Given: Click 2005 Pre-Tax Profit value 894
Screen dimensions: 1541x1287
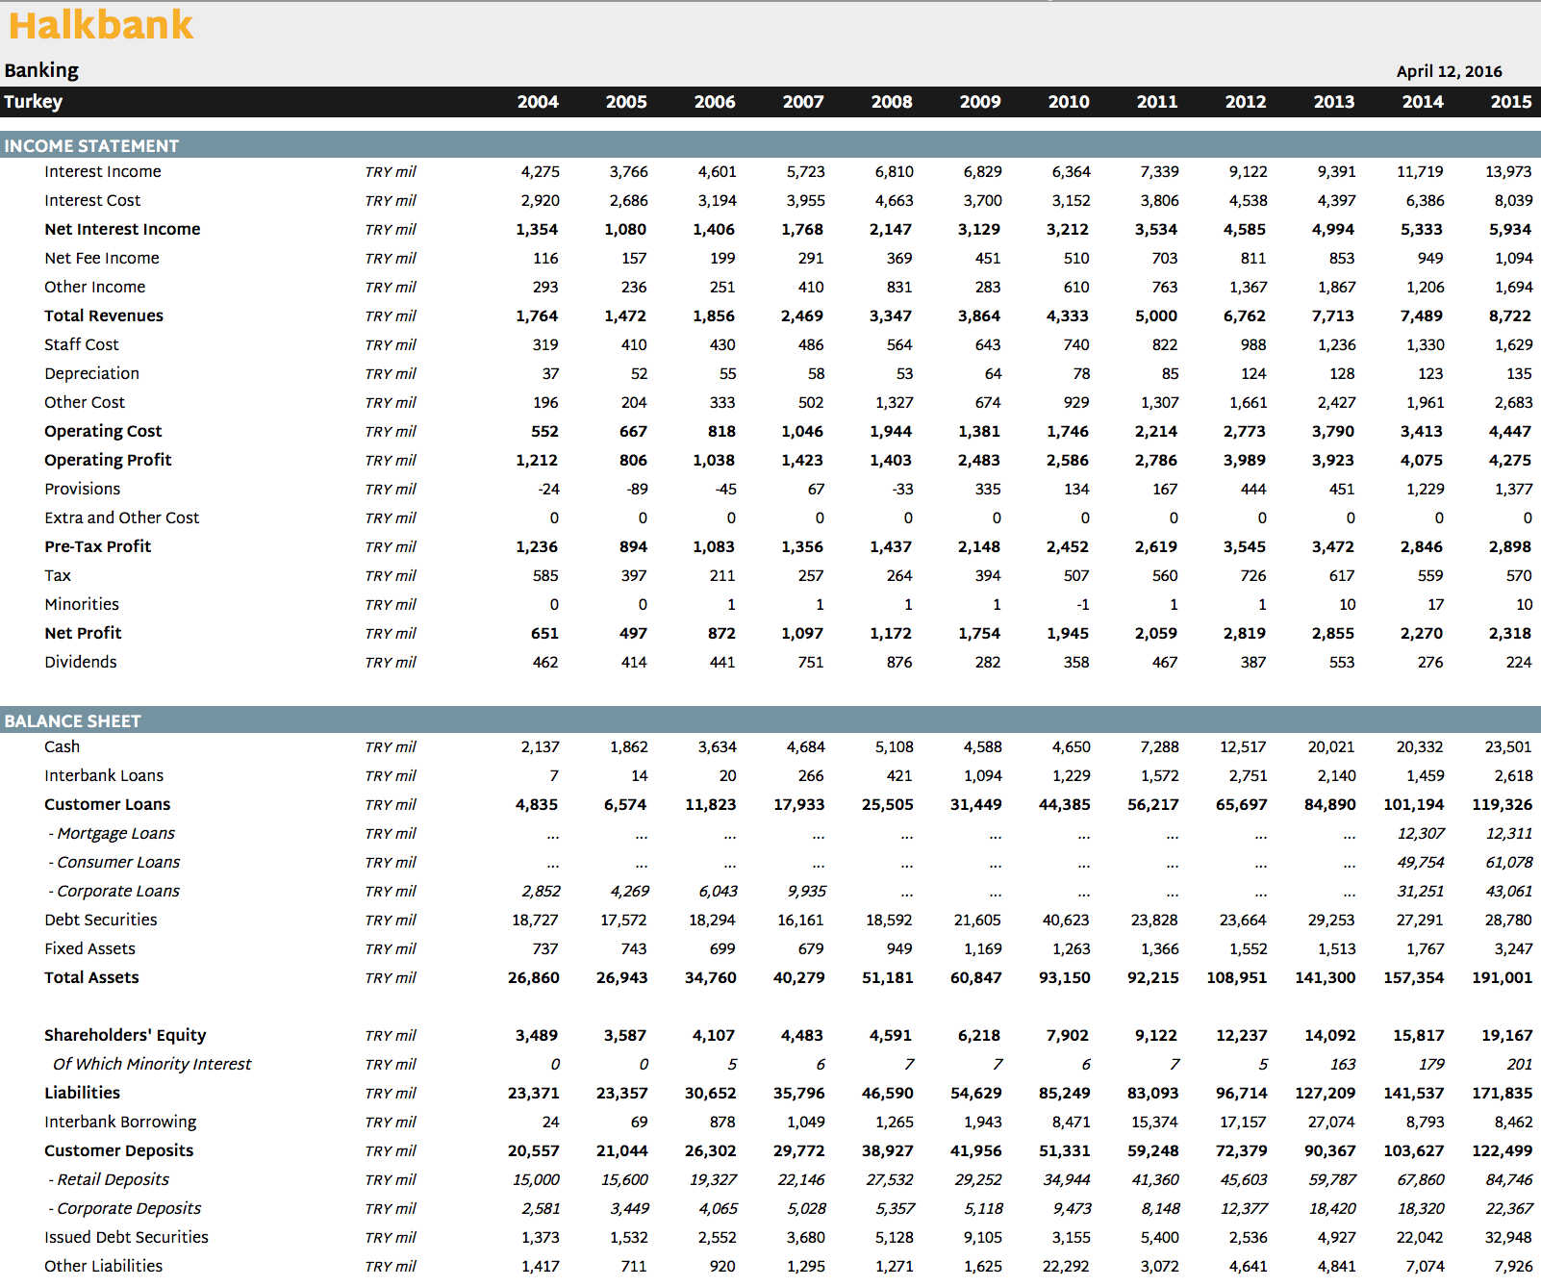Looking at the screenshot, I should pyautogui.click(x=634, y=547).
